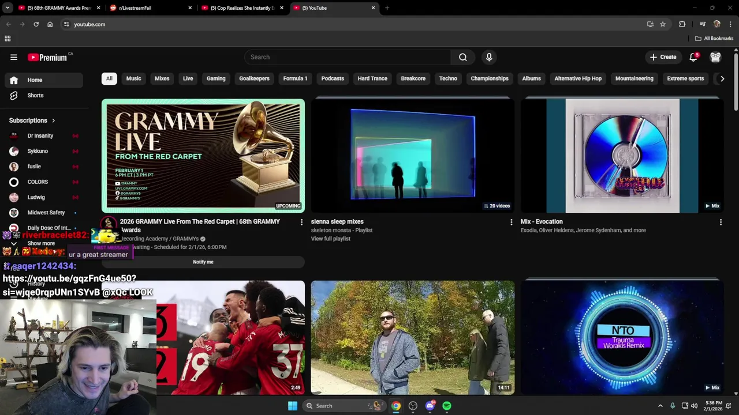Select the Podcasts filter chip

pyautogui.click(x=333, y=78)
